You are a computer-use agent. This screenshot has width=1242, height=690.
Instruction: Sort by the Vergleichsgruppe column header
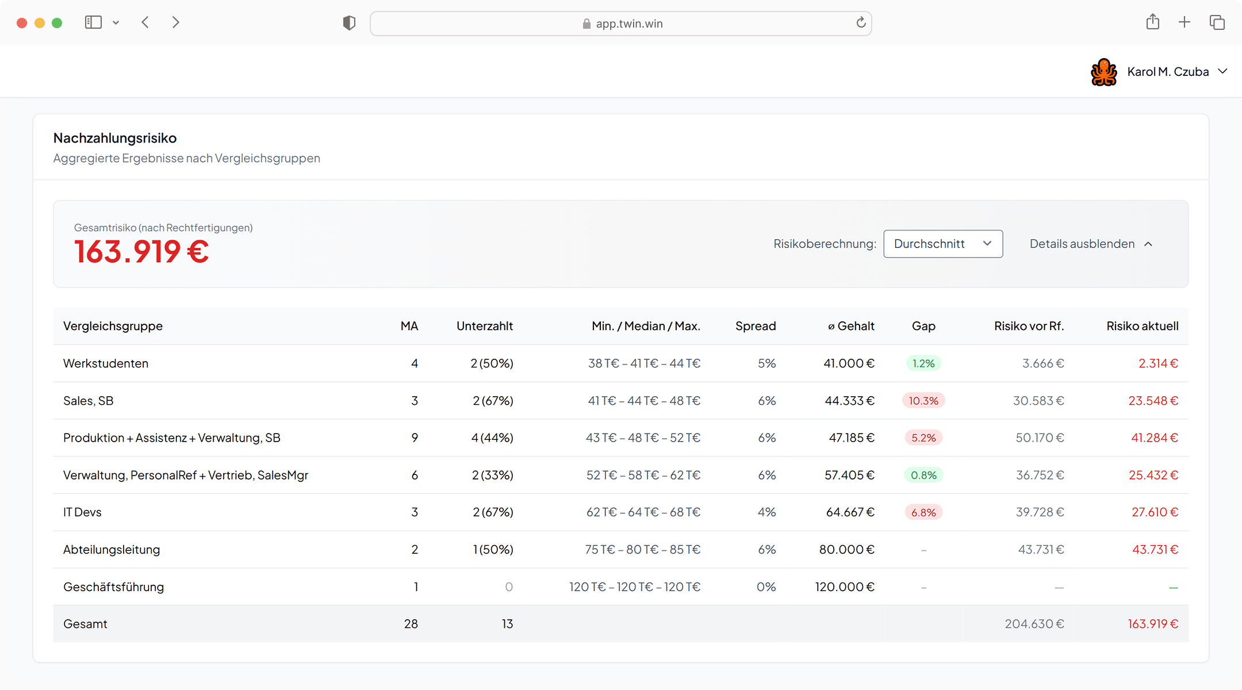[x=113, y=326]
